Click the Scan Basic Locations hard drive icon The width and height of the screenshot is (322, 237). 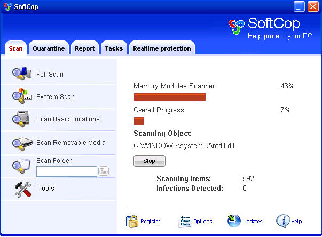21,119
